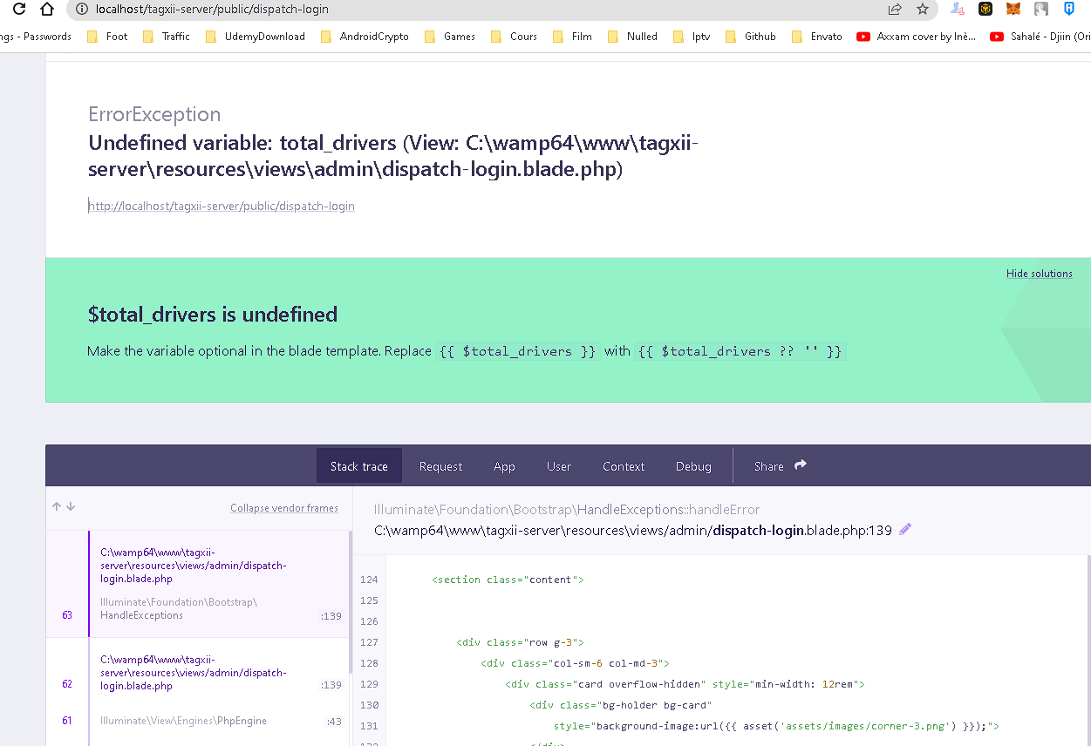Image resolution: width=1091 pixels, height=746 pixels.
Task: Click the Undefined variable error message heading
Action: tap(393, 156)
